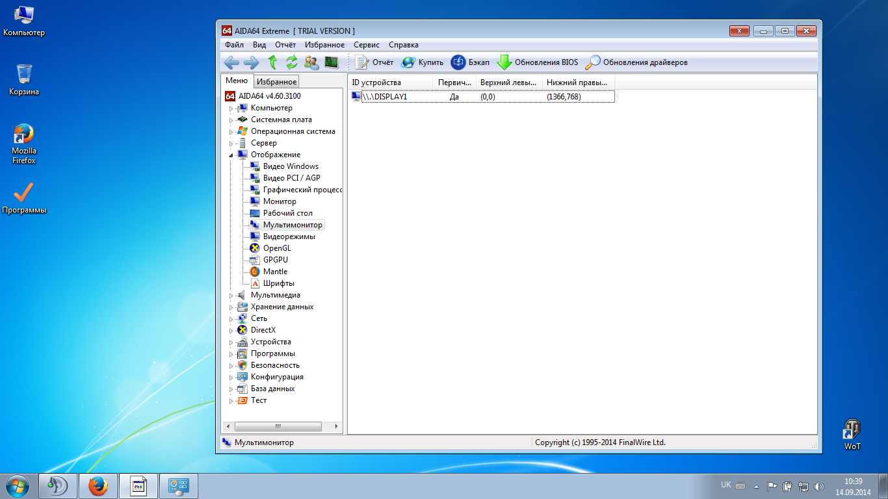The height and width of the screenshot is (499, 888).
Task: Go up one level with green arrow
Action: click(272, 62)
